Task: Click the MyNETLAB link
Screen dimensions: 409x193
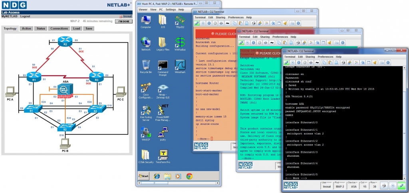Action: 10,16
